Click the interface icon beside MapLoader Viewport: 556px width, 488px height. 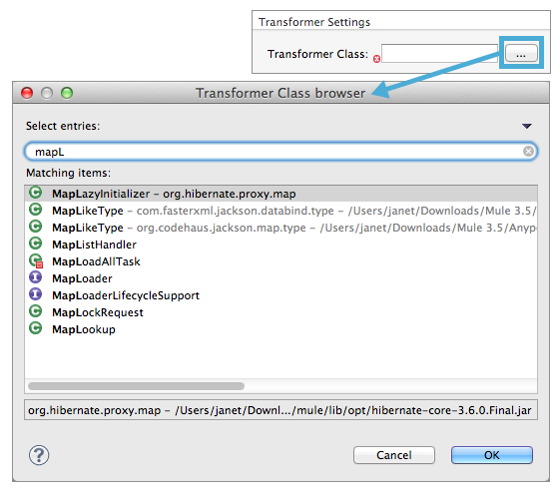pos(36,277)
